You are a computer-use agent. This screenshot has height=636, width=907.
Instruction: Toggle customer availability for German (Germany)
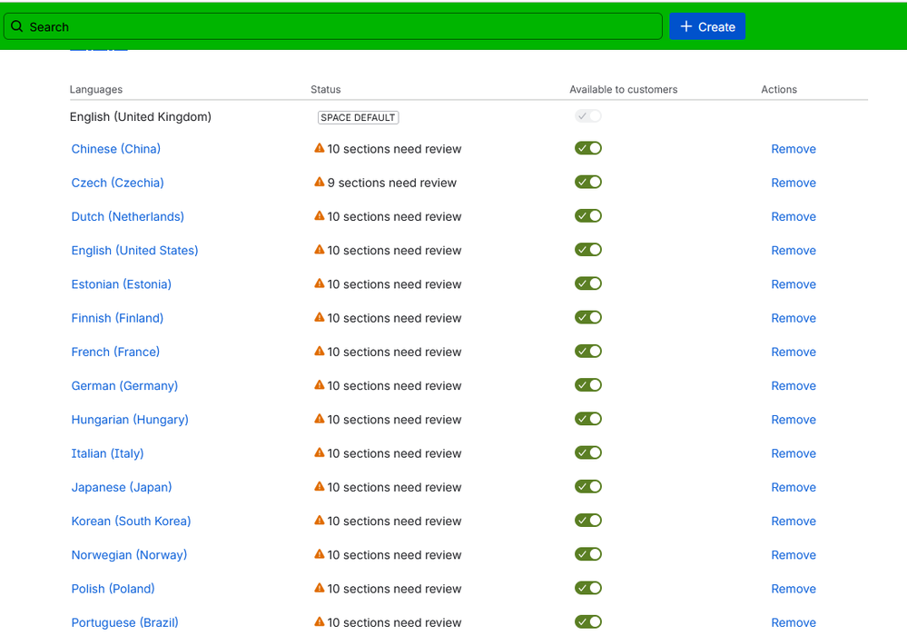click(588, 385)
